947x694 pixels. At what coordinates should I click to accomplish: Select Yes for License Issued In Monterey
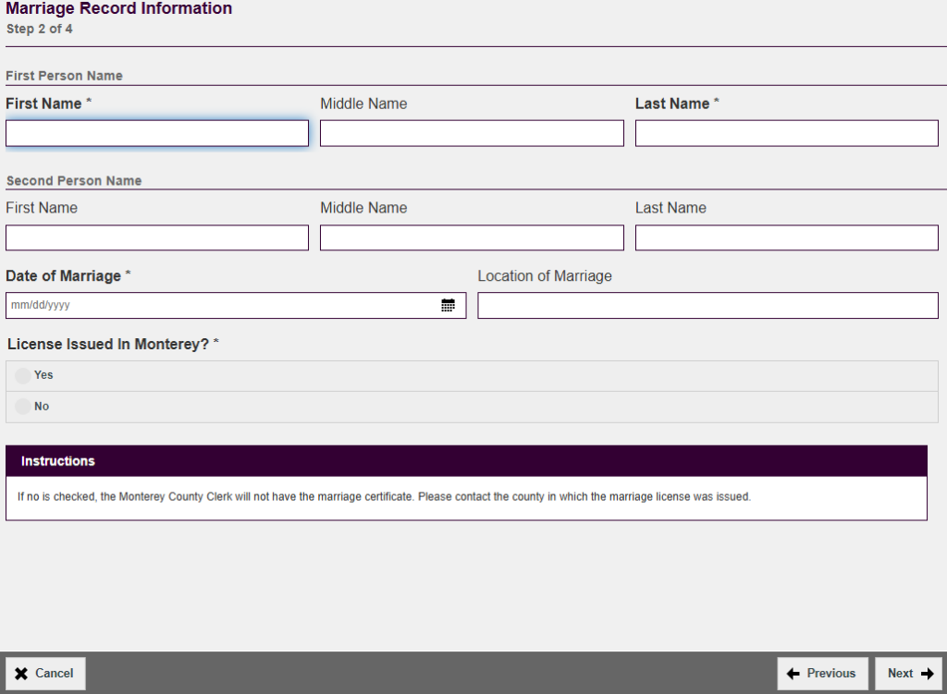tap(23, 376)
